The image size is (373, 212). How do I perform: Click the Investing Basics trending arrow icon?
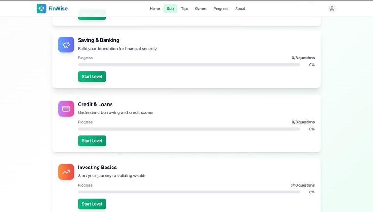point(66,172)
